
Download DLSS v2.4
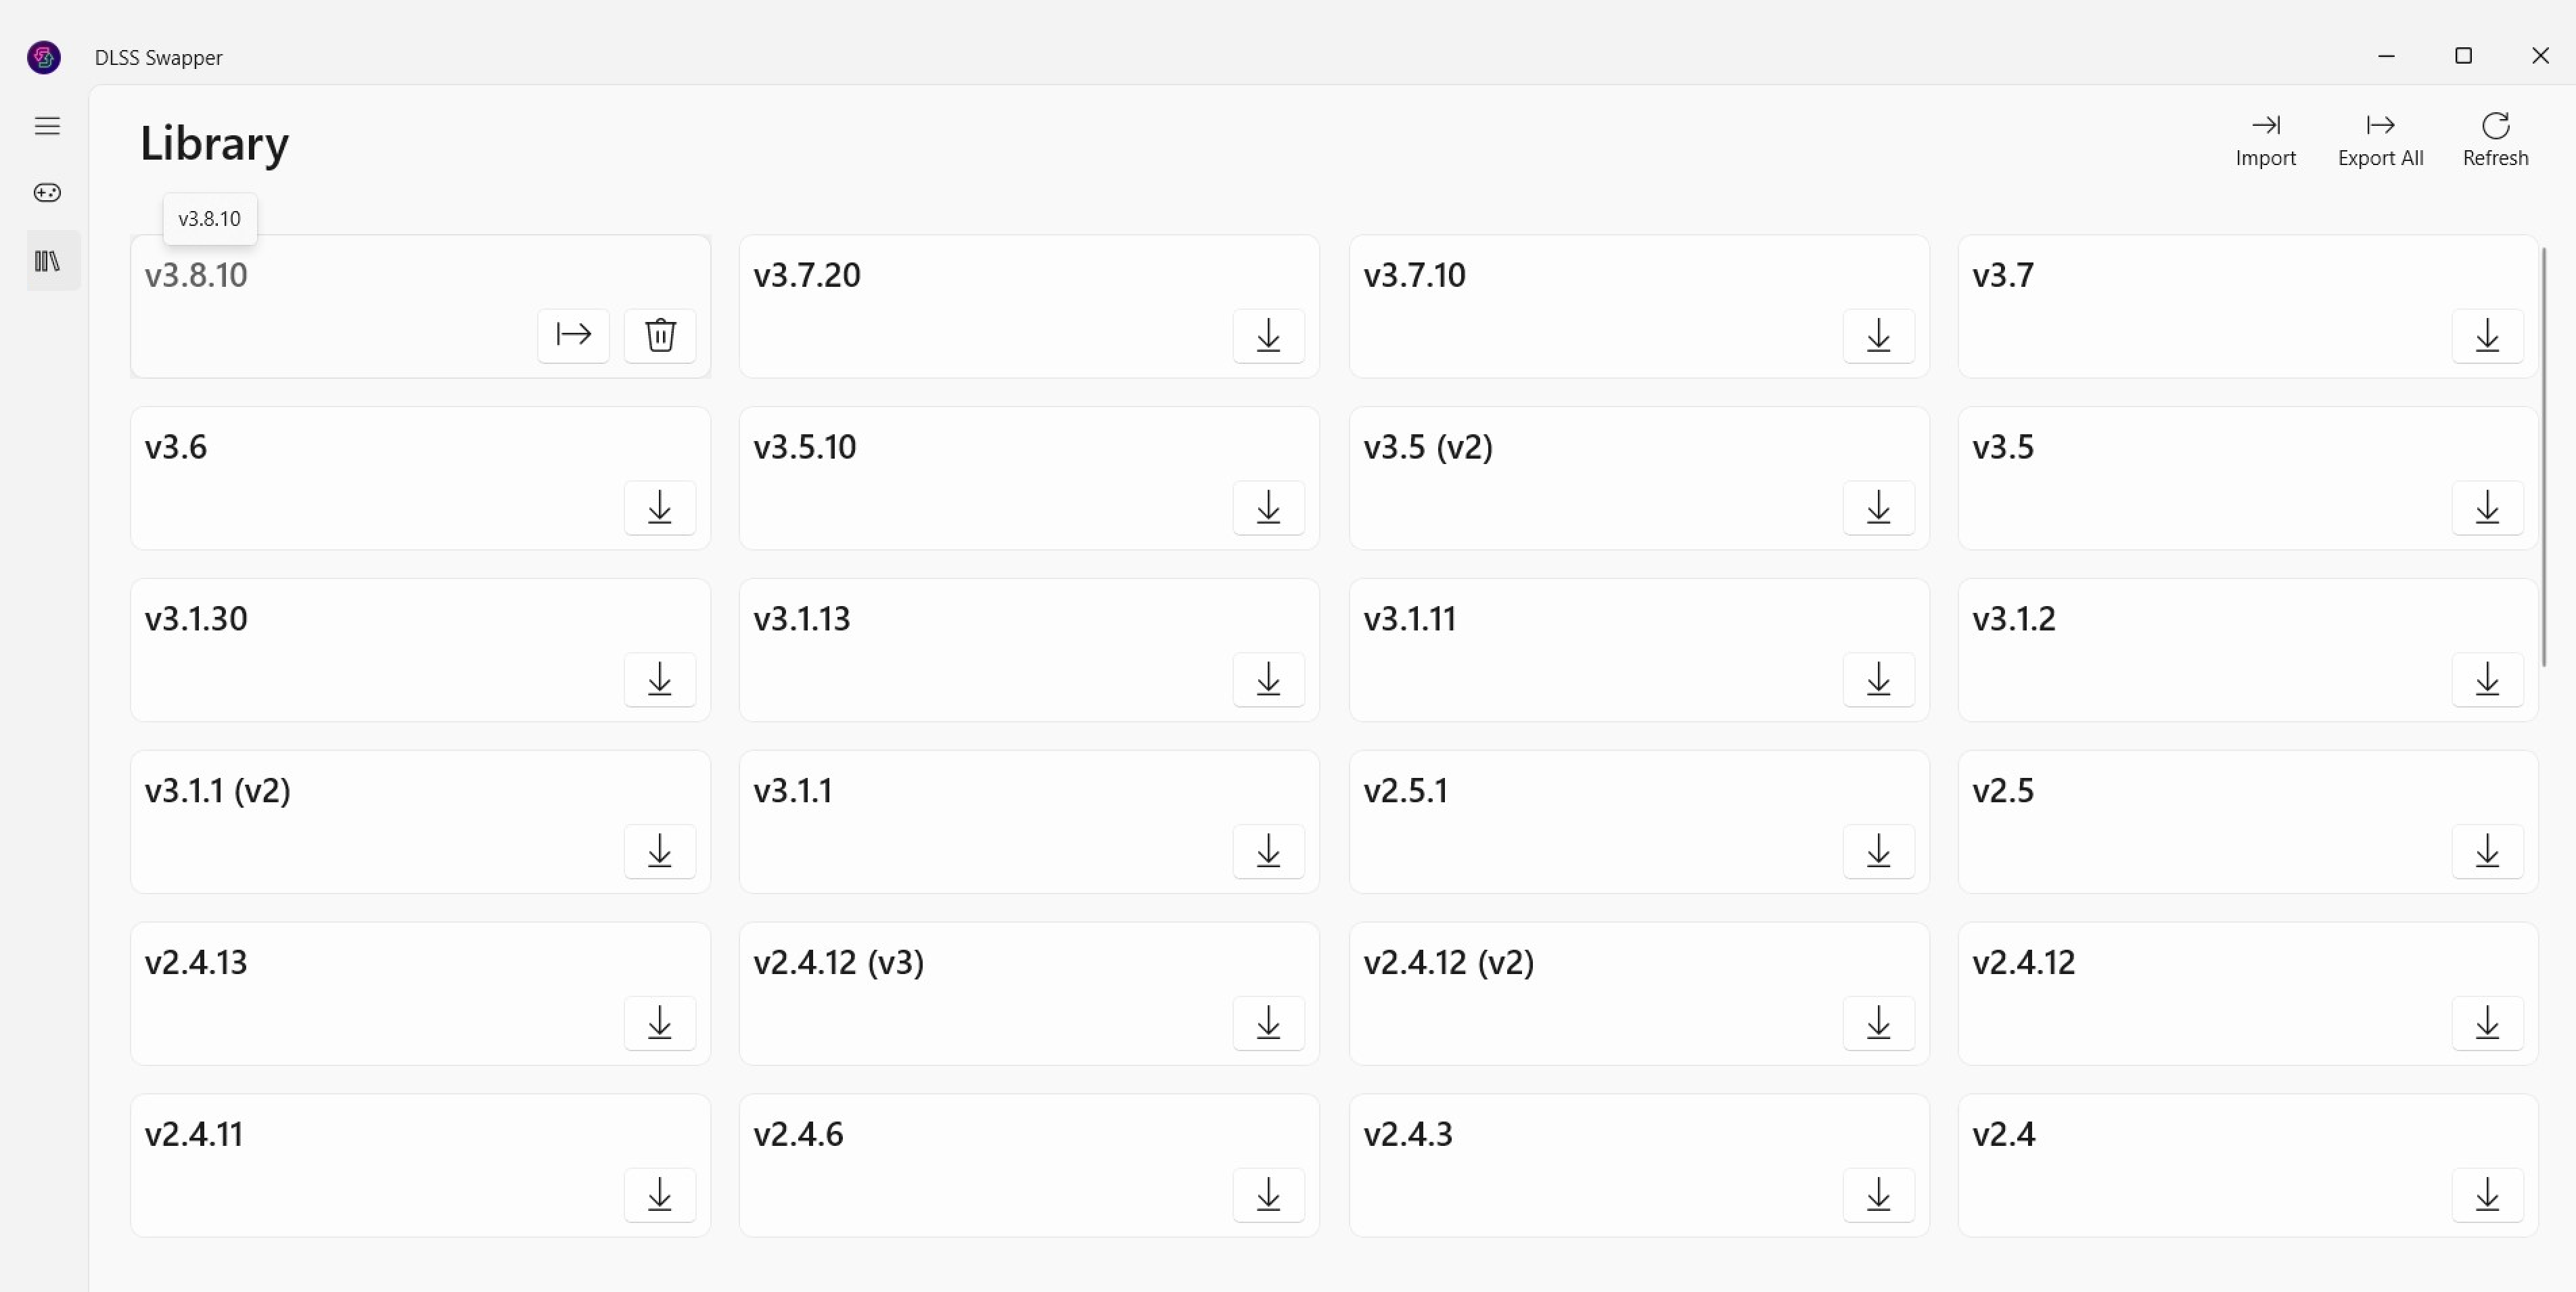[2487, 1195]
